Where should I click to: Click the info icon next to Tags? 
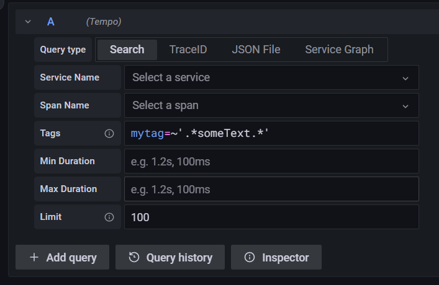pos(109,133)
